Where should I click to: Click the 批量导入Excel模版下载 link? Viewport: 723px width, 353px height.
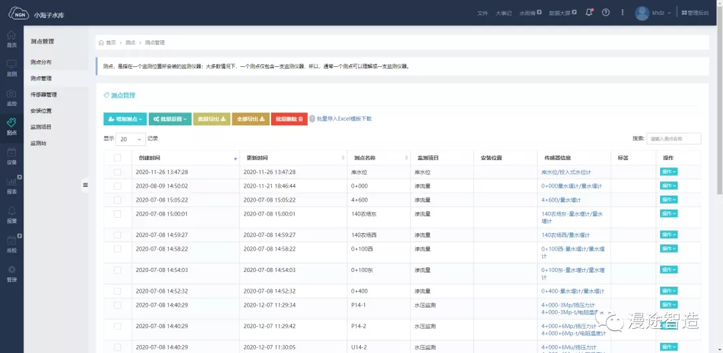(343, 119)
